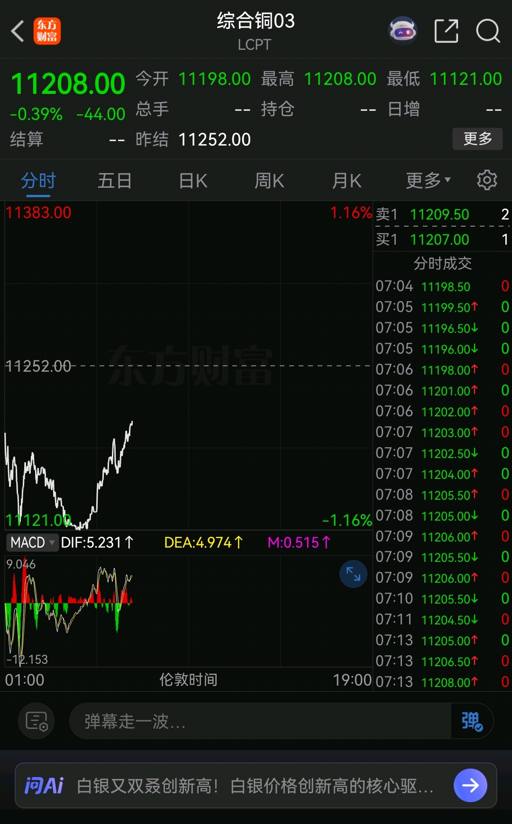
Task: Submit the AI question arrow button
Action: (470, 786)
